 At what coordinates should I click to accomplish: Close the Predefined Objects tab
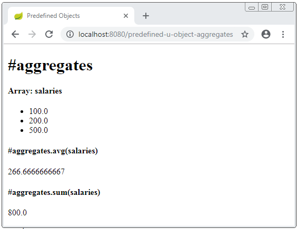(x=126, y=16)
